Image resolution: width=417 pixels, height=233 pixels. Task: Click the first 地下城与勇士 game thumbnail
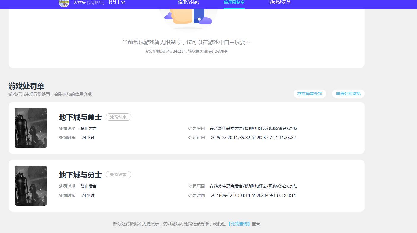click(31, 128)
